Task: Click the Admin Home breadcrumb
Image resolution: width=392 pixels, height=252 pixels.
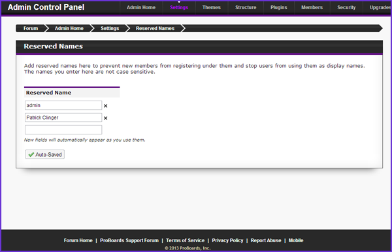Action: point(69,29)
